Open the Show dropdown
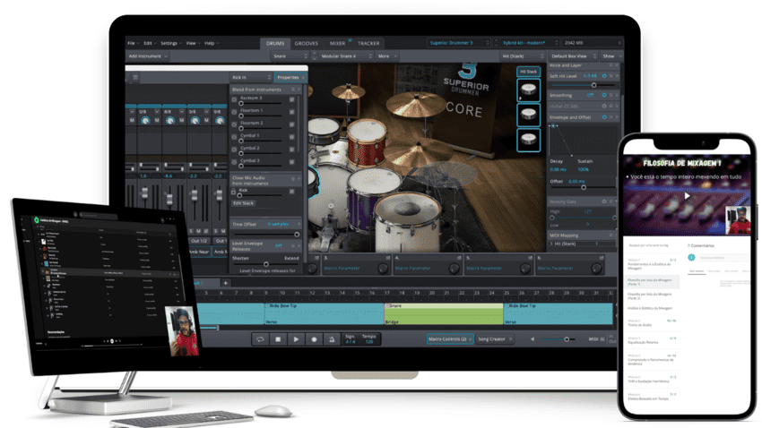Image resolution: width=762 pixels, height=428 pixels. point(611,56)
